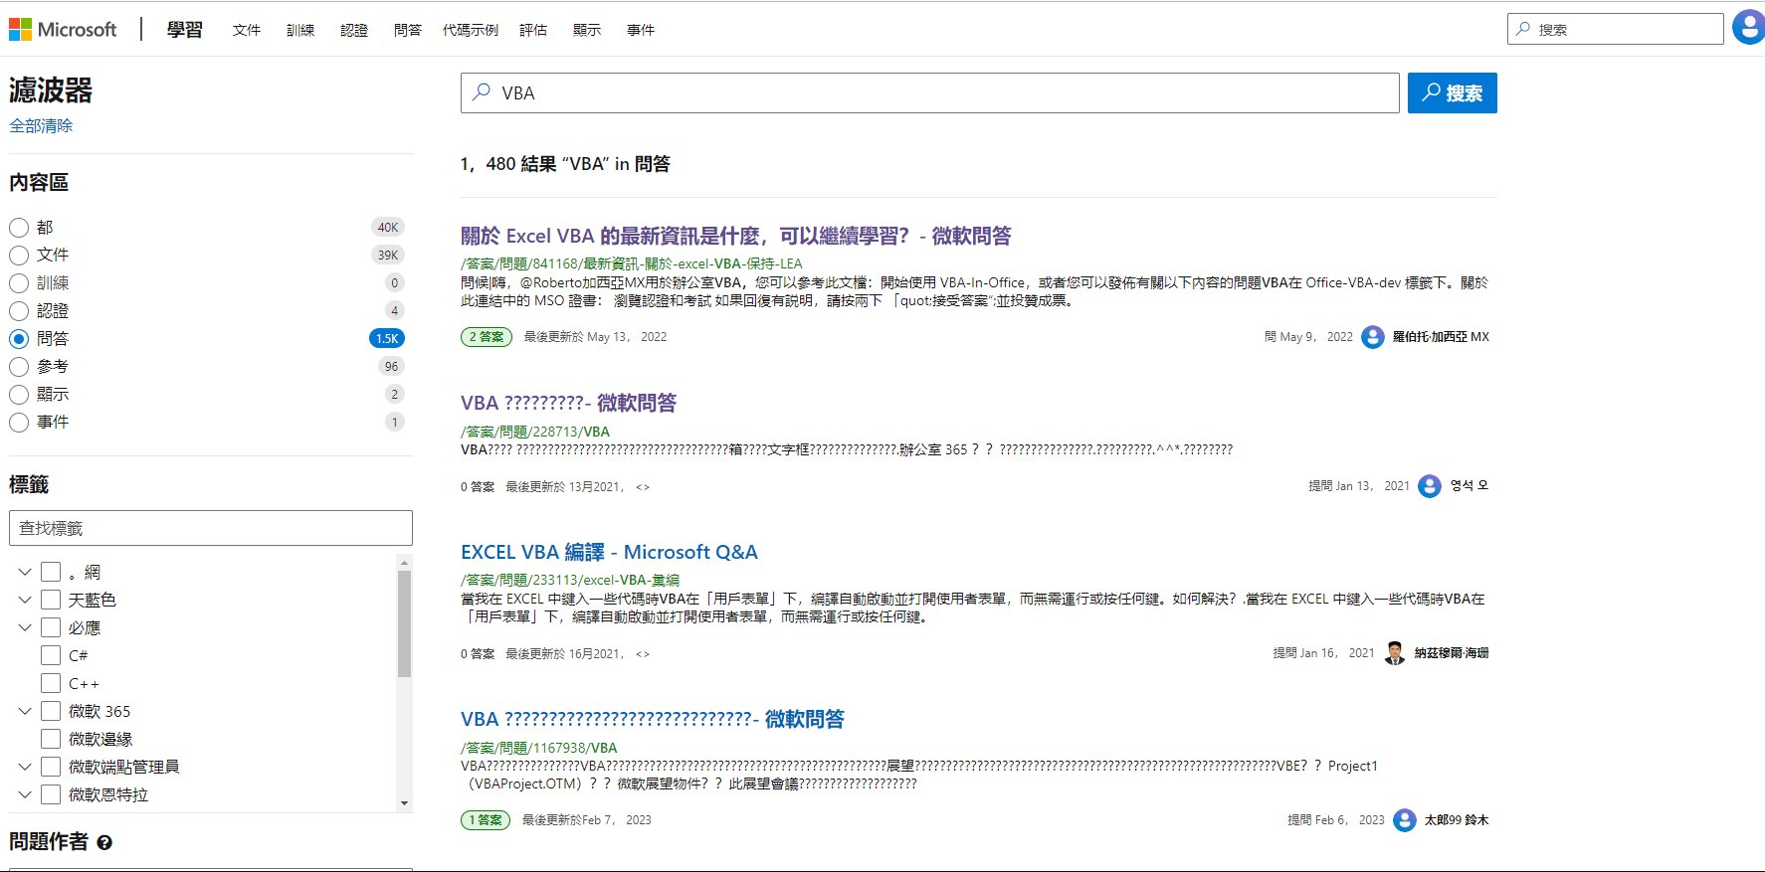Expand the 微軟端點管理員 tag group
Viewport: 1765px width, 872px height.
pyautogui.click(x=25, y=767)
